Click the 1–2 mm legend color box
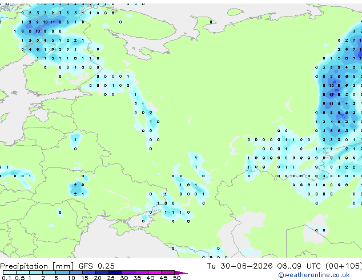This screenshot has width=362, height=280. click(36, 273)
